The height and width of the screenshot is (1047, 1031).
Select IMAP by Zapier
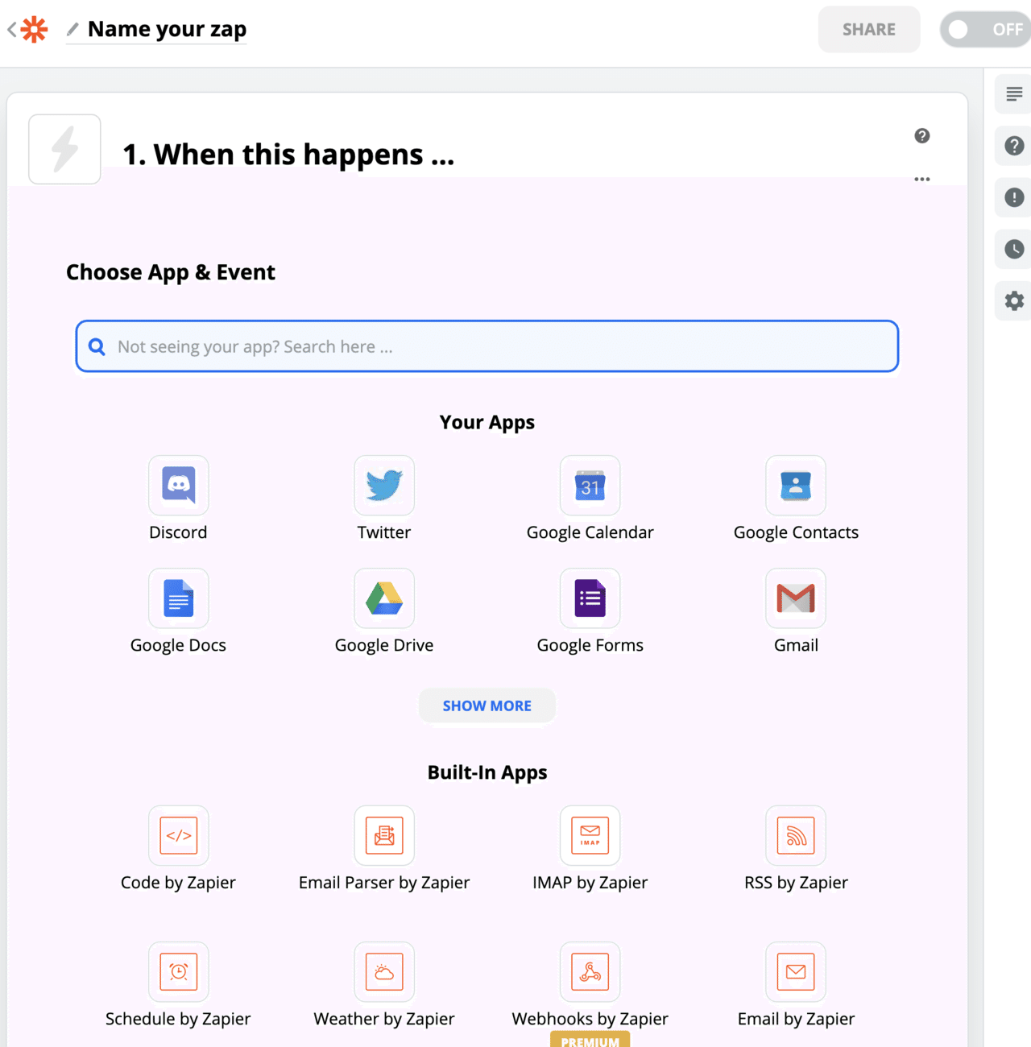click(x=590, y=850)
